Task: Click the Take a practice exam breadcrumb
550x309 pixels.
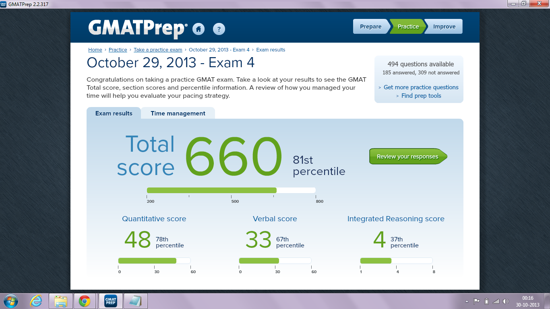Action: pos(157,49)
